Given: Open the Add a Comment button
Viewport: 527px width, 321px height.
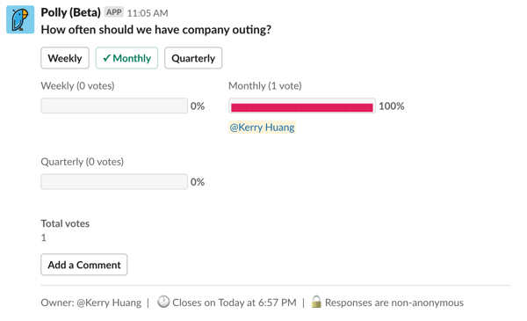Looking at the screenshot, I should (84, 265).
